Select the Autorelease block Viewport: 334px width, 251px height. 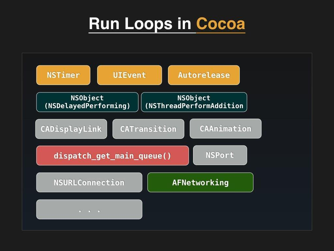click(204, 75)
